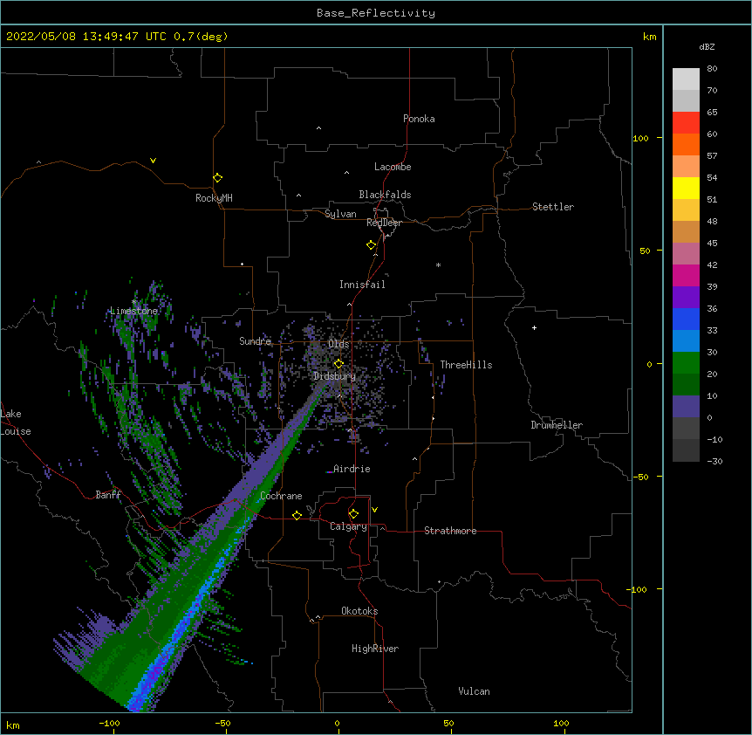Choose the light blue 30-33 dBZ legend color
Viewport: 752px width, 735px height.
pos(686,341)
